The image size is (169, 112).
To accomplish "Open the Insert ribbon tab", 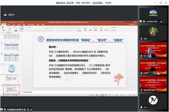I will click(9, 25).
